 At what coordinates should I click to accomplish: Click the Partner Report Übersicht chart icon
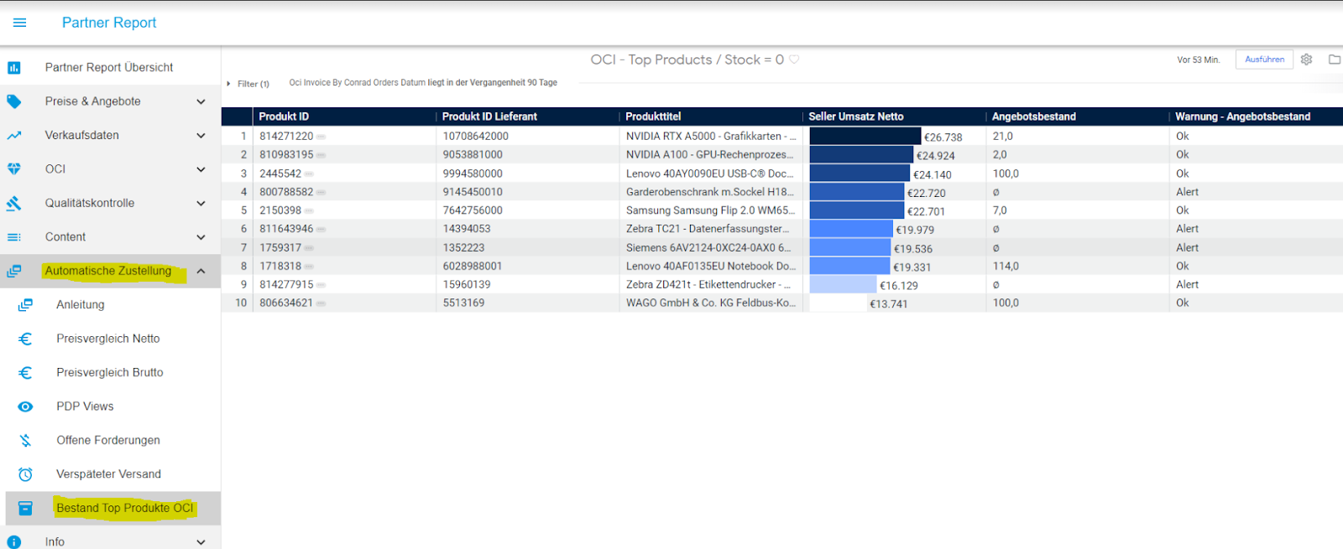tap(14, 68)
